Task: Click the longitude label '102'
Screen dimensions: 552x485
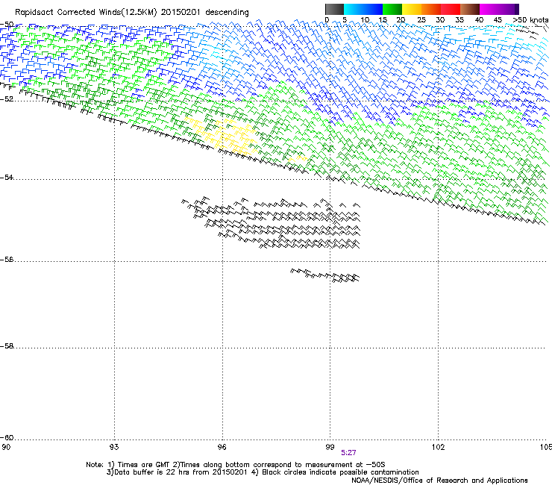Action: (x=438, y=447)
